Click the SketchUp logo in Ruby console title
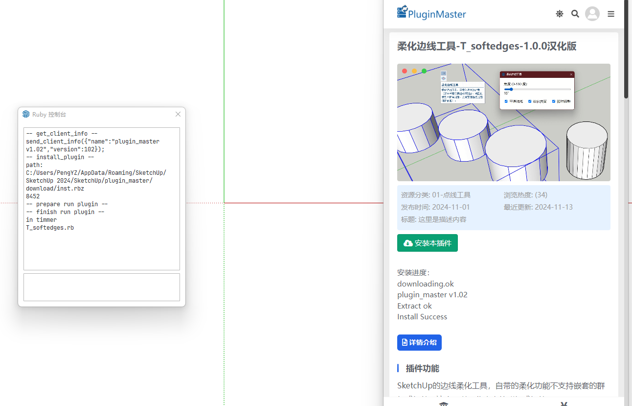 (x=26, y=114)
